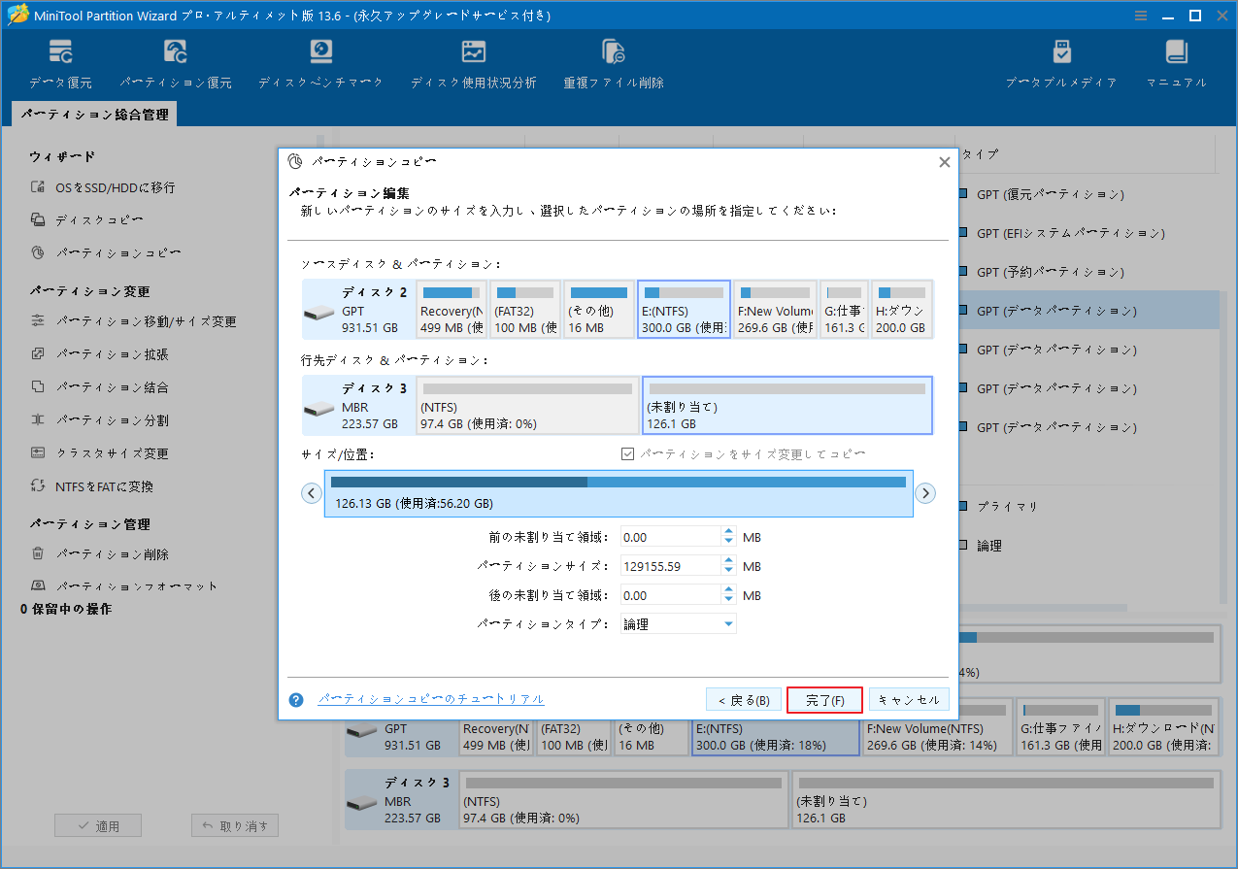1238x869 pixels.
Task: Click the 戻る(B) back button
Action: point(744,700)
